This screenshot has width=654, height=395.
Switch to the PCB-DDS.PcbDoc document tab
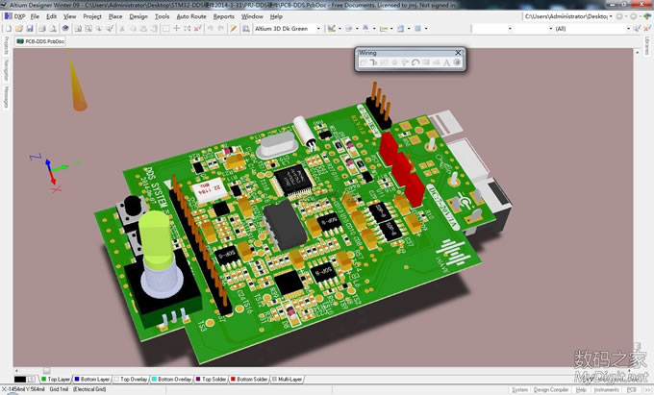pyautogui.click(x=42, y=41)
